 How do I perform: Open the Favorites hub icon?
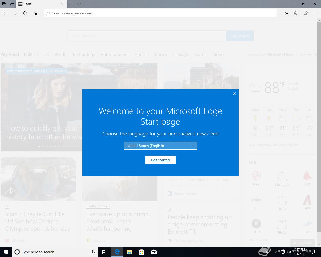click(286, 13)
